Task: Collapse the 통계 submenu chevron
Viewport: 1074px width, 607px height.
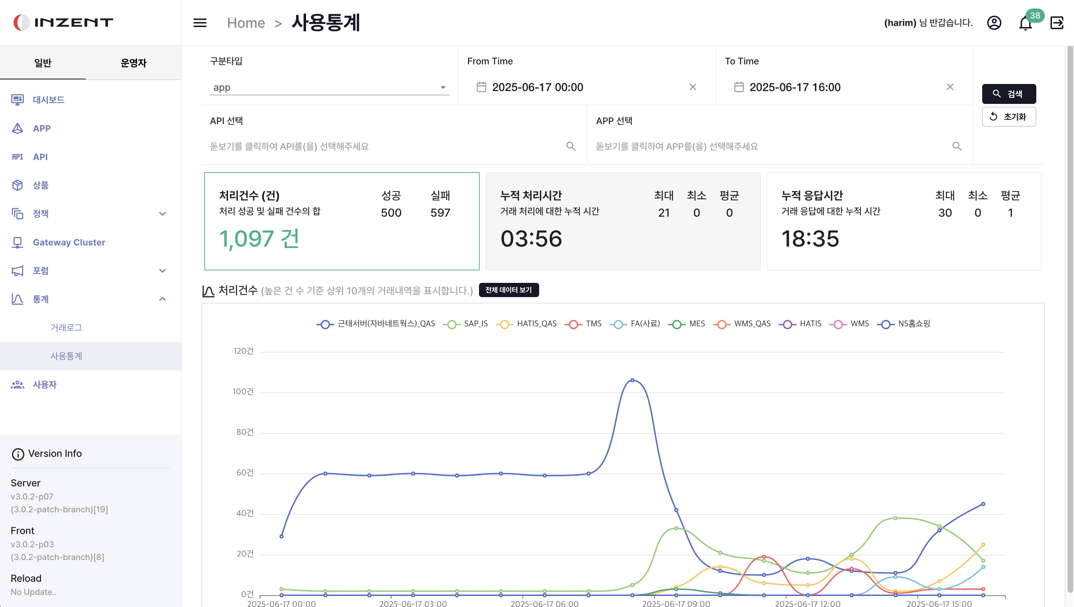Action: pos(163,299)
